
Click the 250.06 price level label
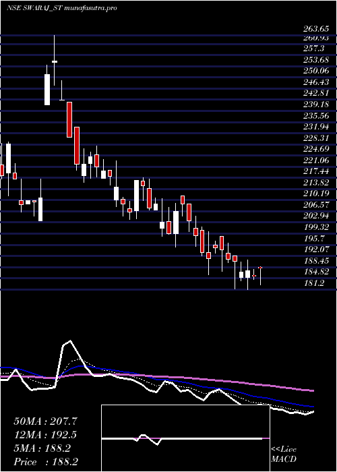(x=315, y=71)
